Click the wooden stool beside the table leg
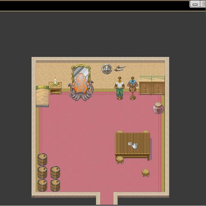 coord(120,160)
